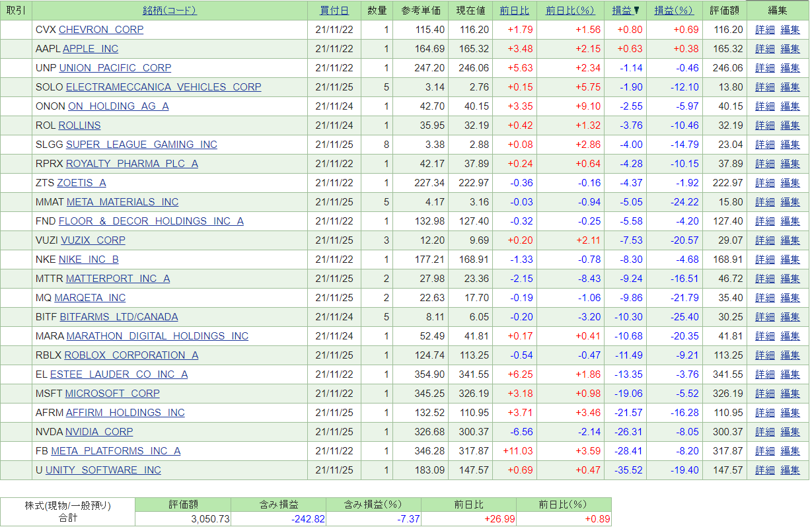
Task: Open META PLATFORMS INC A link
Action: [116, 451]
